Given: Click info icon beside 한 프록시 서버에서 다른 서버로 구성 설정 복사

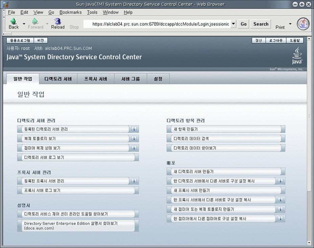Looking at the screenshot, I should 281,200.
